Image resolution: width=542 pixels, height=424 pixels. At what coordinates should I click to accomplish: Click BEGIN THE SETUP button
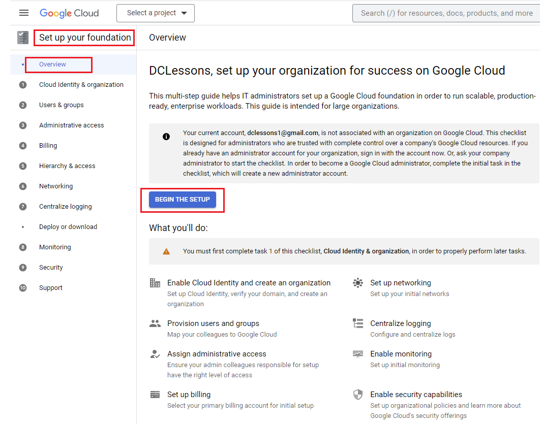[x=183, y=200]
